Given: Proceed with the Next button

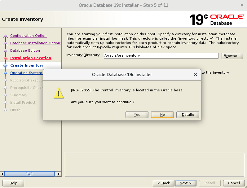Looking at the screenshot, I should [186, 183].
